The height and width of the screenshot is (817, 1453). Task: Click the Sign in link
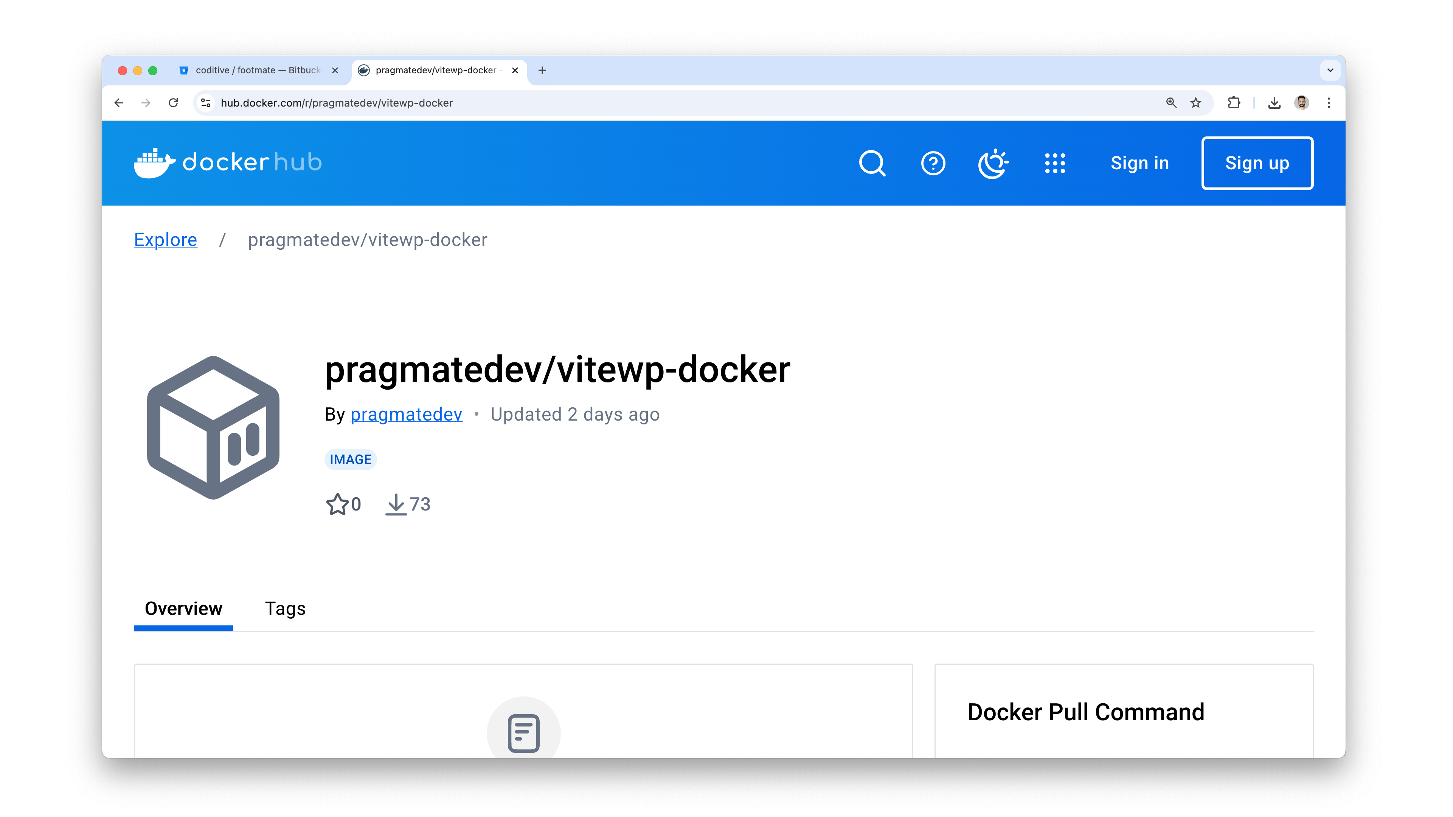[x=1139, y=163]
